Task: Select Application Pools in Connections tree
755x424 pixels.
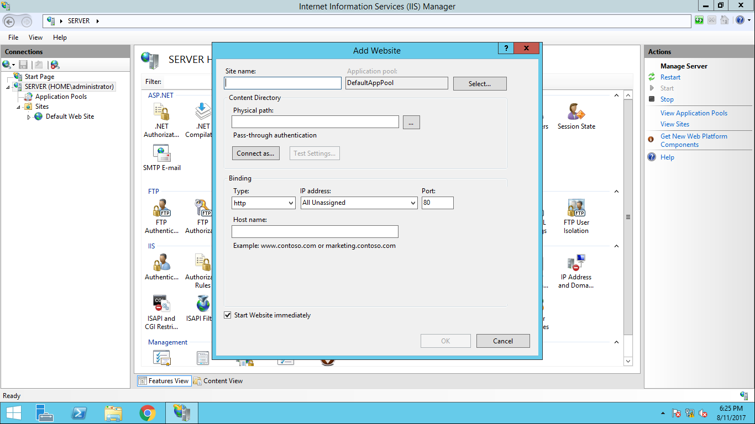Action: click(x=61, y=97)
